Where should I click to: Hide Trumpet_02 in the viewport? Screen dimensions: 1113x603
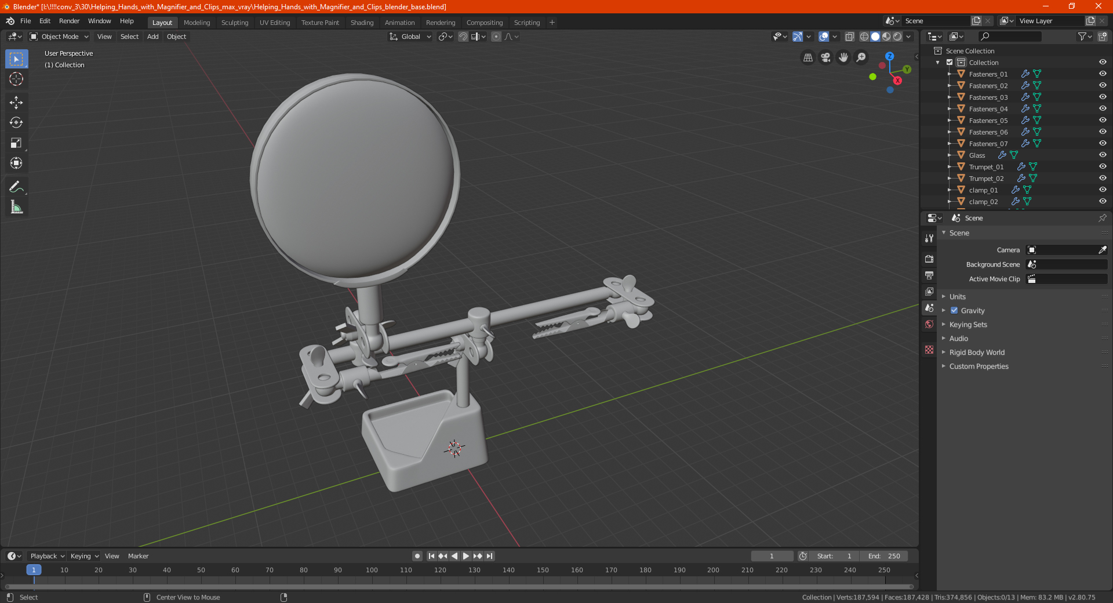1103,178
